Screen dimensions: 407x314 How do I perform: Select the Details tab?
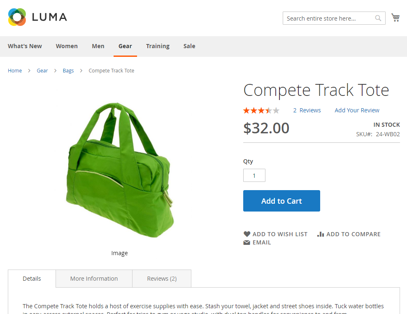pos(32,279)
